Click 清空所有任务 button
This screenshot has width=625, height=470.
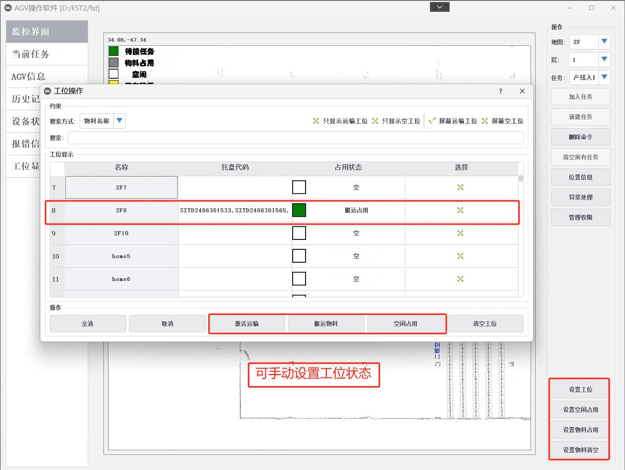tap(581, 157)
